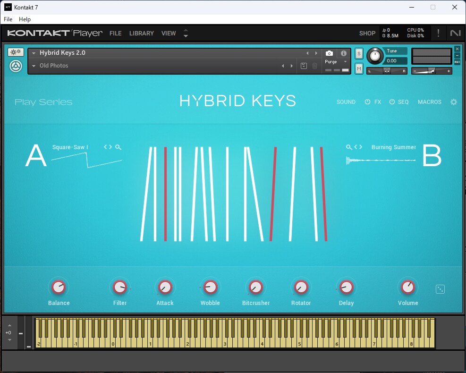
Task: Toggle the Solo button
Action: [x=359, y=53]
